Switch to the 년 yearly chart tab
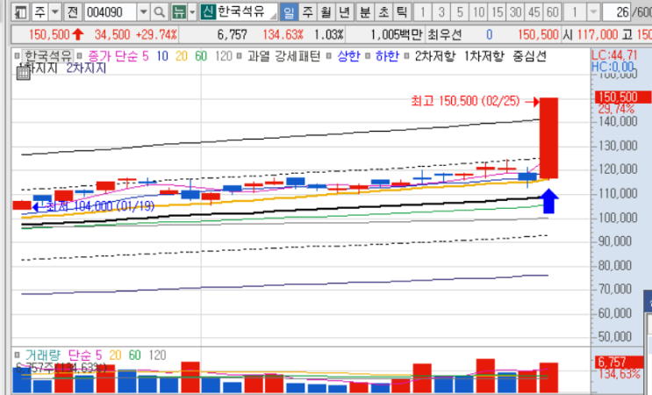Screen dimensions: 652x395 coord(344,12)
